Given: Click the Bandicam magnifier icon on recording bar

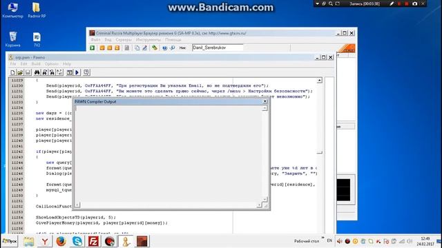Looking at the screenshot, I should [x=331, y=3].
